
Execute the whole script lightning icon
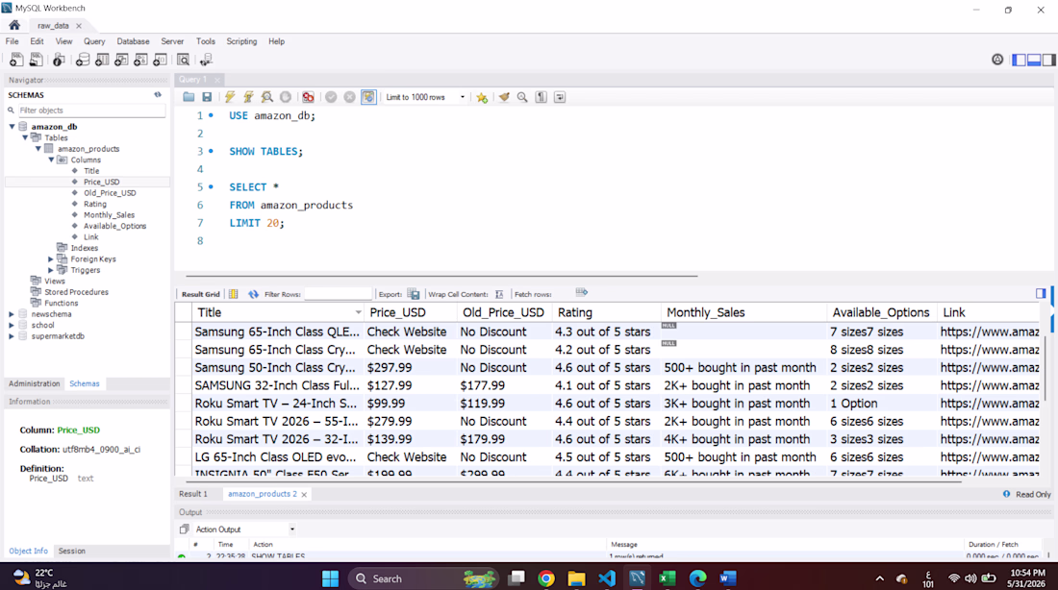(230, 97)
